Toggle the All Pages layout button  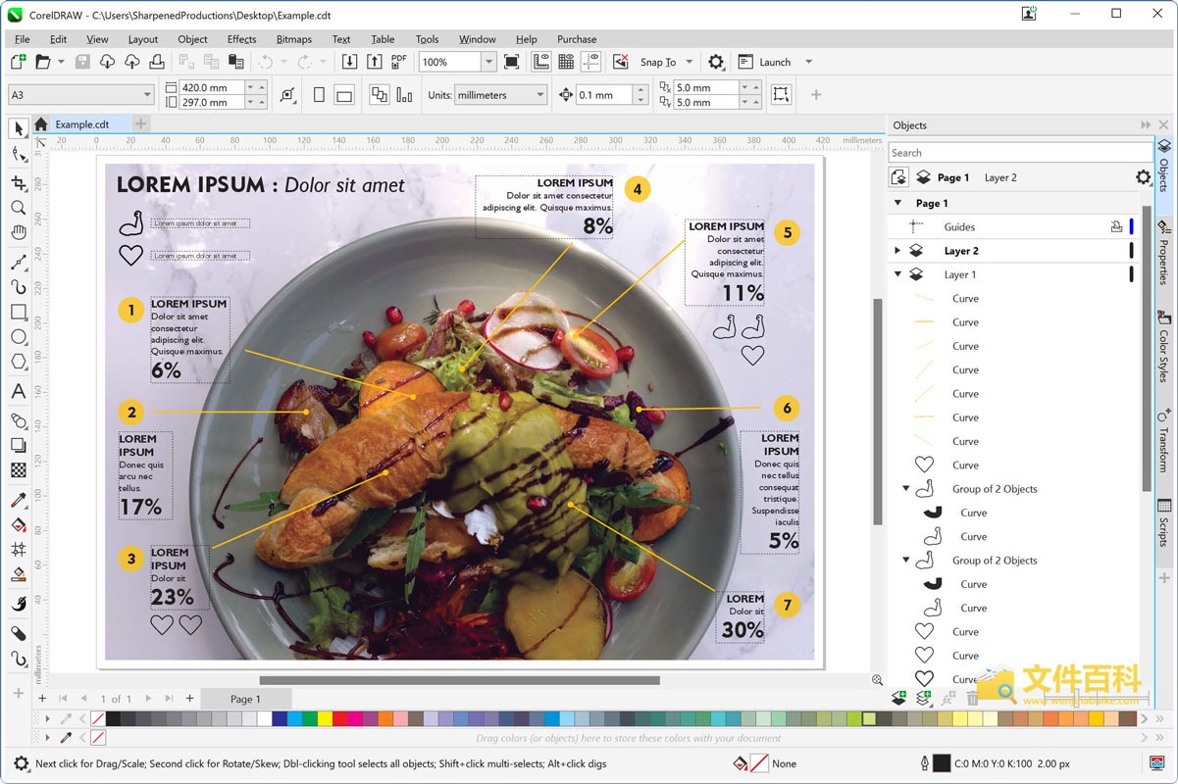pyautogui.click(x=379, y=95)
